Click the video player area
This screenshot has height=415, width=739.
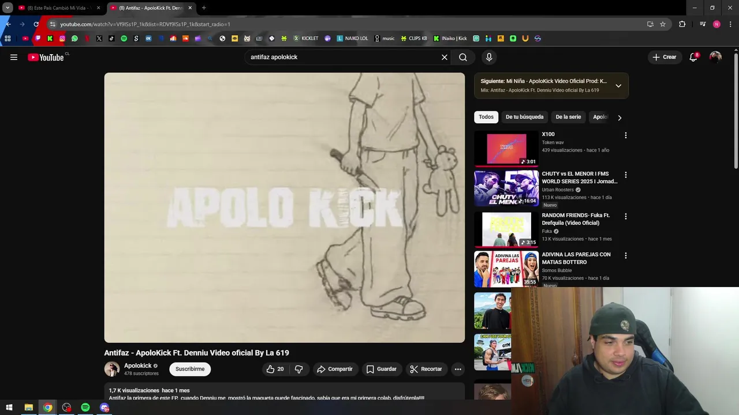coord(285,207)
